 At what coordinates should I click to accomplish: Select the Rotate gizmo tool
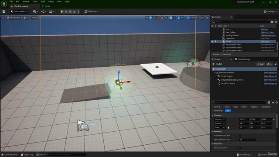coord(154,17)
